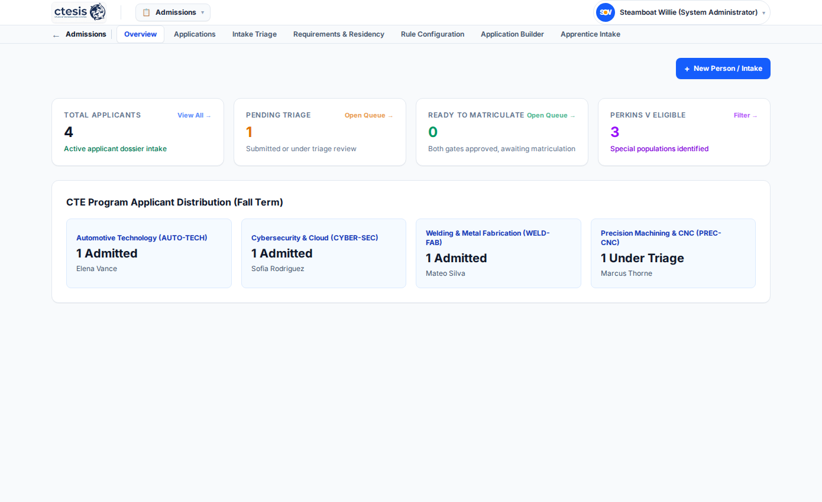Image resolution: width=822 pixels, height=502 pixels.
Task: Open the Rule Configuration tab
Action: pos(432,34)
